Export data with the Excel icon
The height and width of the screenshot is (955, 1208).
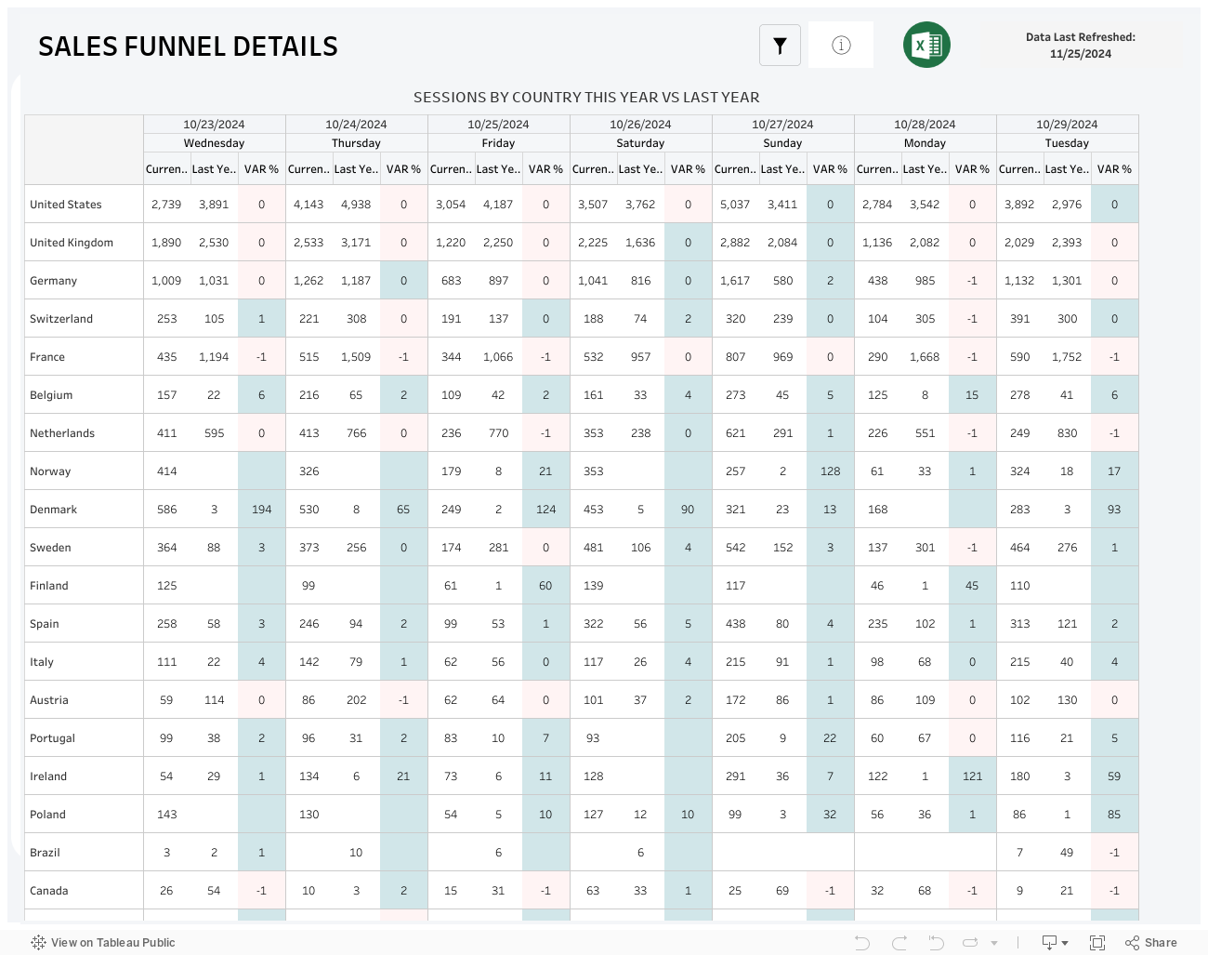point(926,45)
